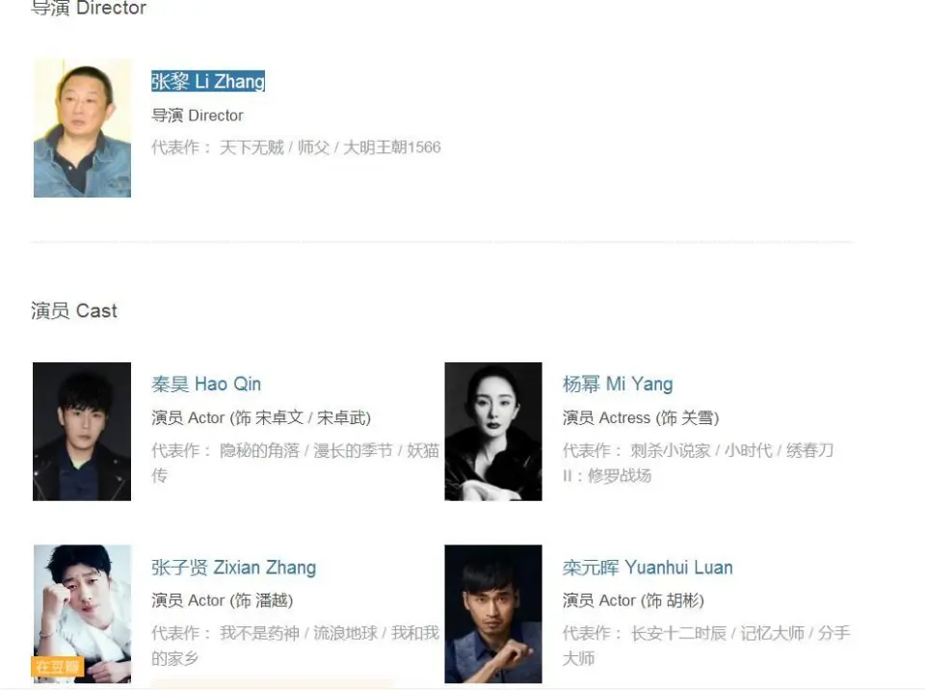Click the 隐秘的角落 title text
This screenshot has width=925, height=690.
259,450
